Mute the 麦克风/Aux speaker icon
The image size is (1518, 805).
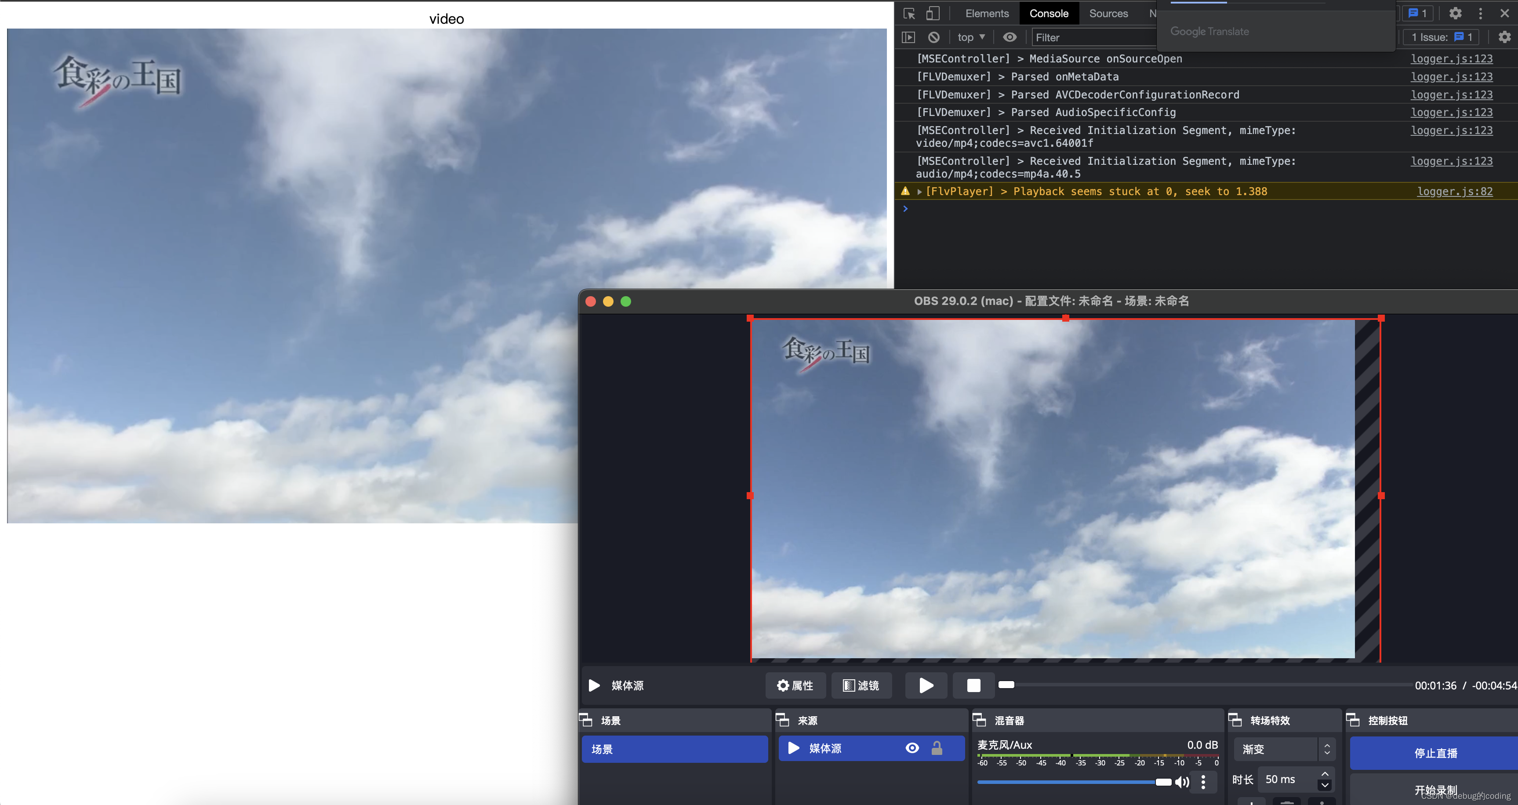[x=1181, y=781]
